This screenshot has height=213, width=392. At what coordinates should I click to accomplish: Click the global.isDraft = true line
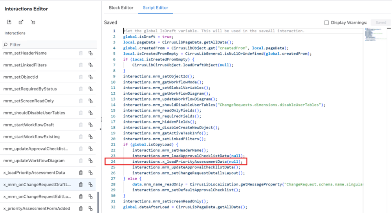tap(148, 37)
